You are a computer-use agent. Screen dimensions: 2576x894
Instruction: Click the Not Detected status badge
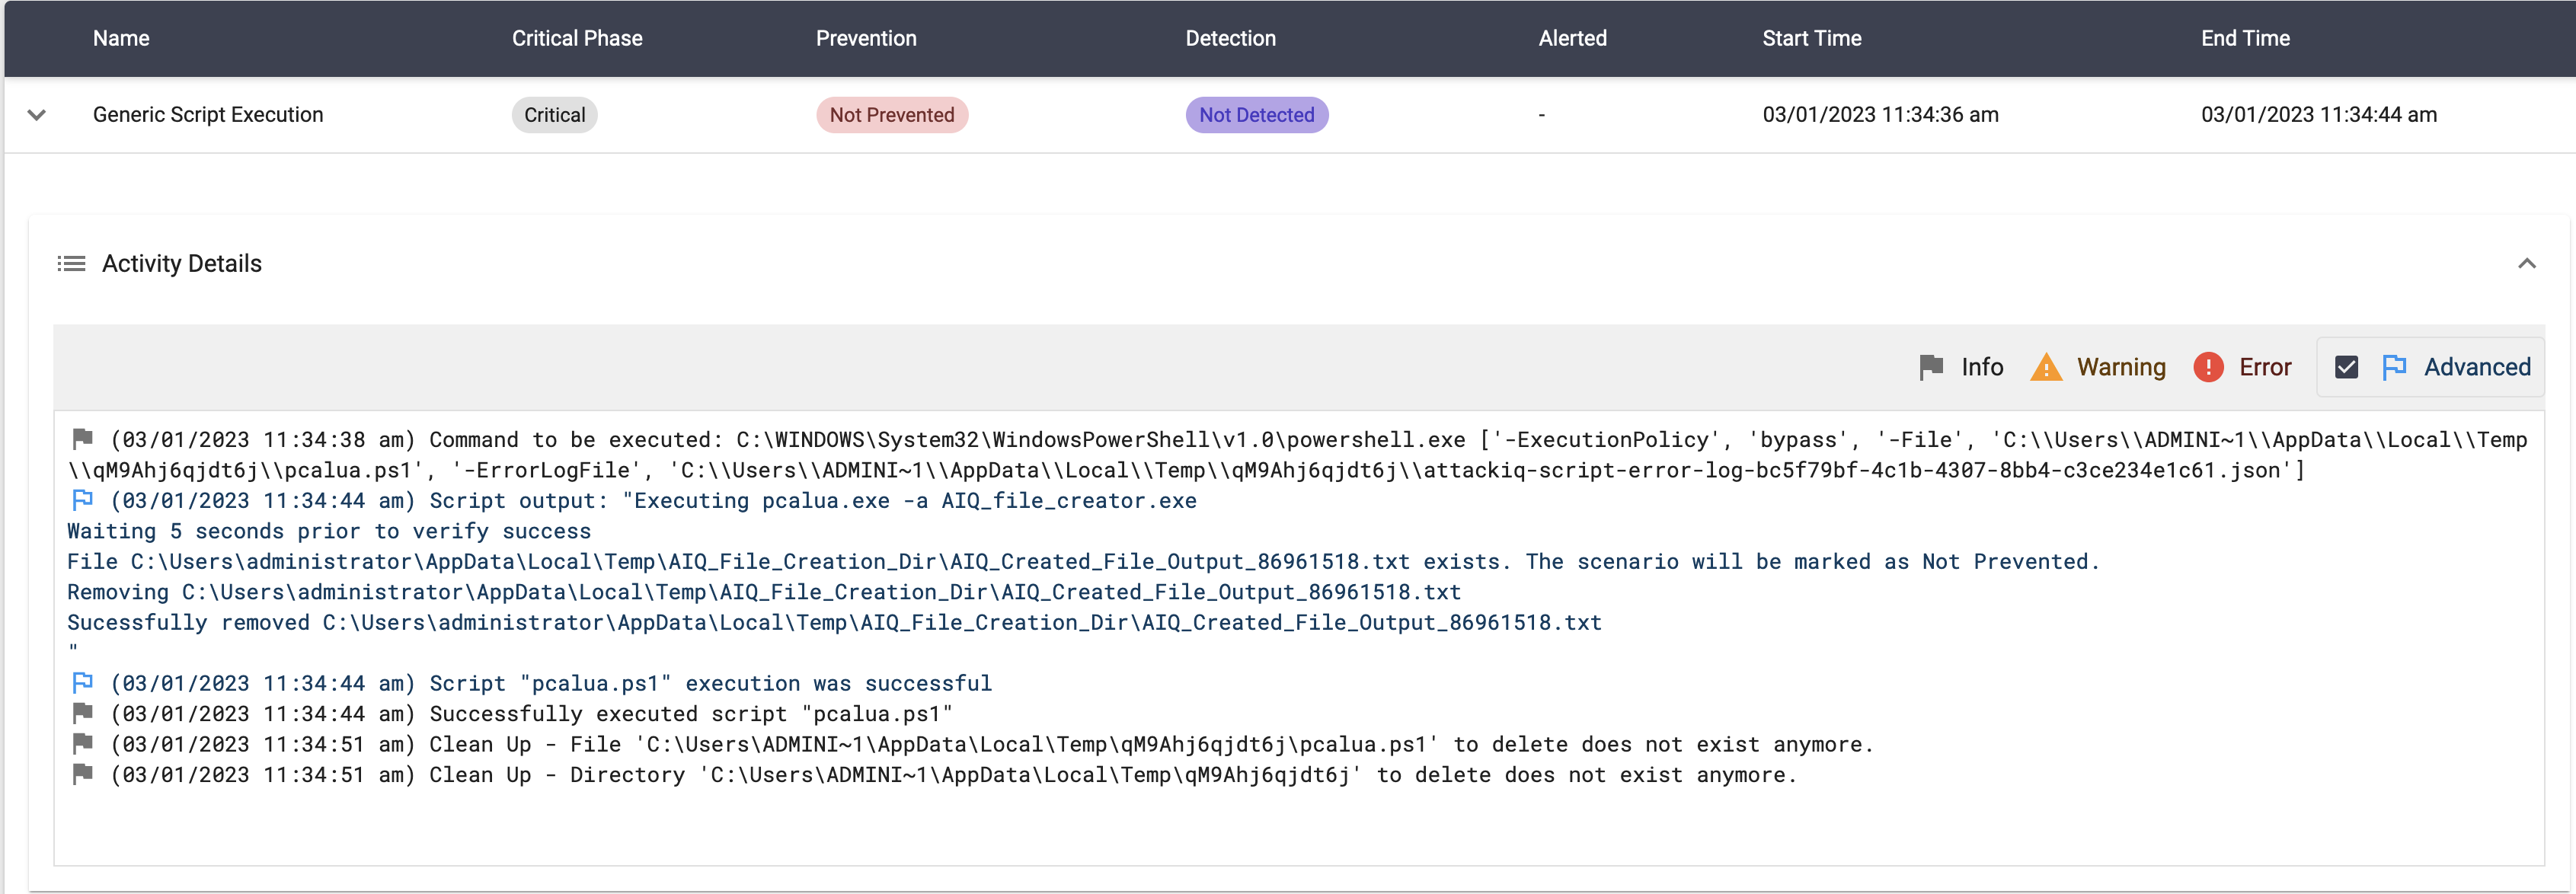point(1256,115)
